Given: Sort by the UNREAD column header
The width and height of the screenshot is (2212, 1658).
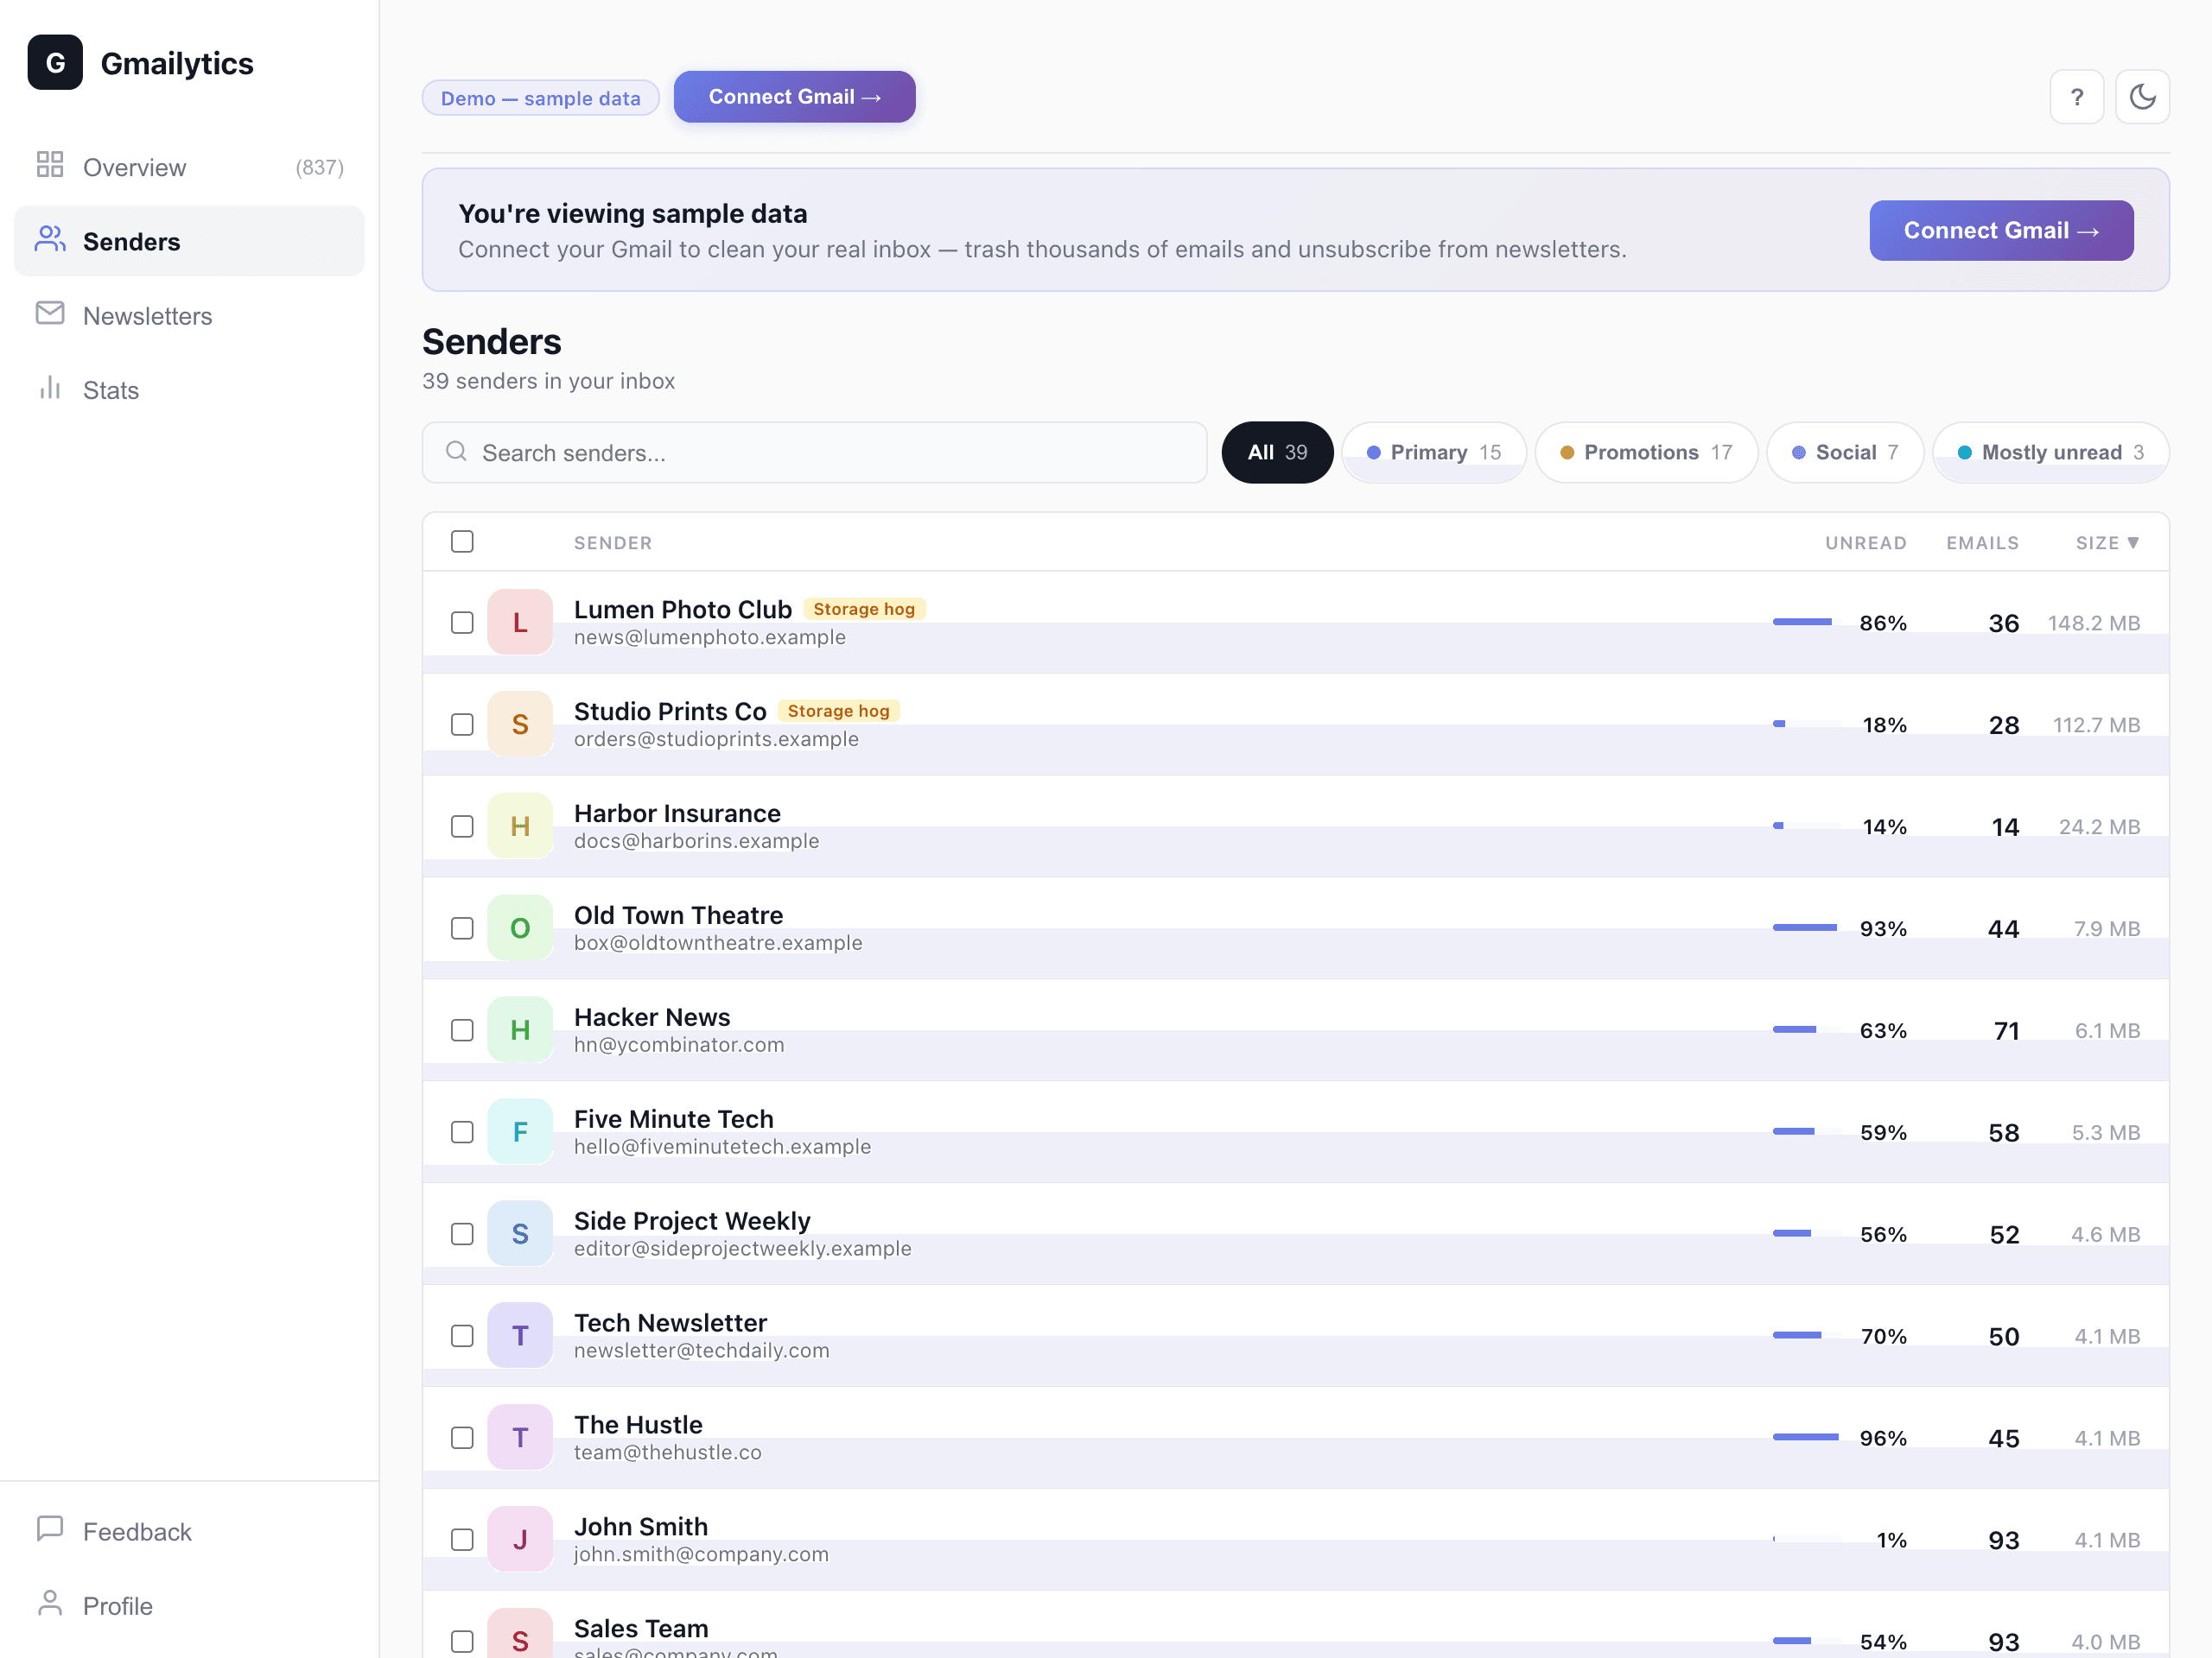Looking at the screenshot, I should coord(1865,542).
